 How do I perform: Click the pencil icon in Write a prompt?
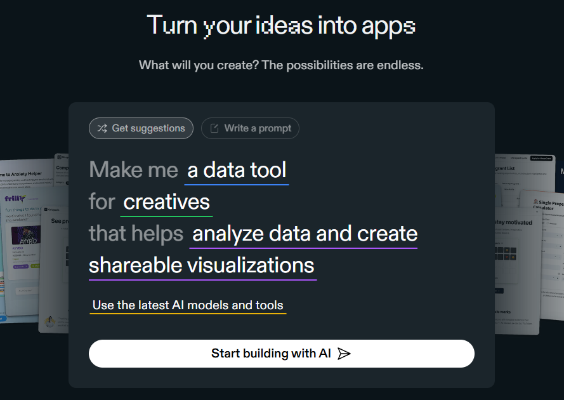pos(214,128)
